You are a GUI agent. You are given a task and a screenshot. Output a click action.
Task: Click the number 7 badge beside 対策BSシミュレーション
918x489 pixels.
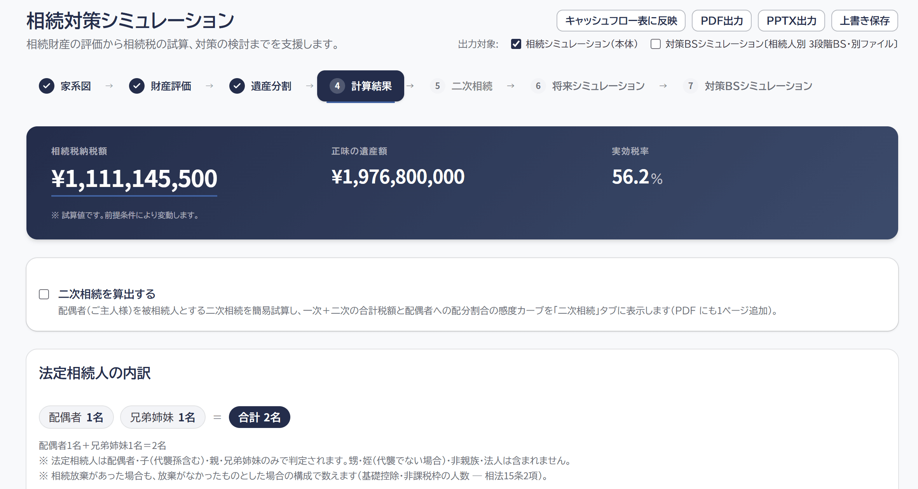click(x=691, y=86)
